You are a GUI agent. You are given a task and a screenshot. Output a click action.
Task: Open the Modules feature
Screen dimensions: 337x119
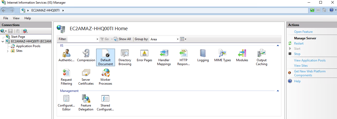pyautogui.click(x=242, y=56)
